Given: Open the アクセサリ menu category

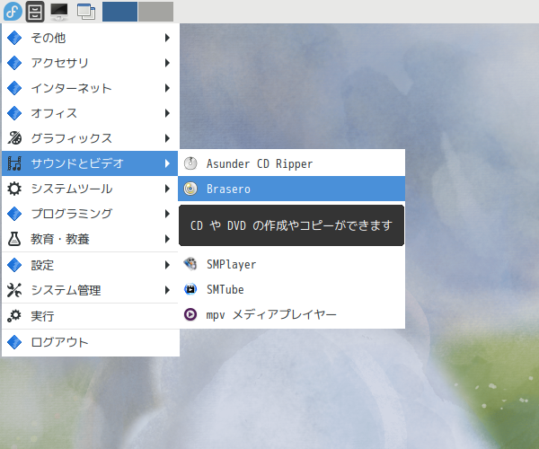Looking at the screenshot, I should (90, 63).
